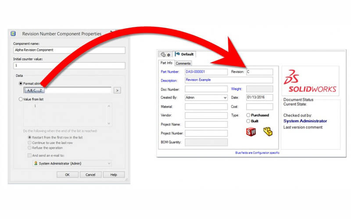Click the dialog title bar icon
The height and width of the screenshot is (219, 351).
coord(14,33)
